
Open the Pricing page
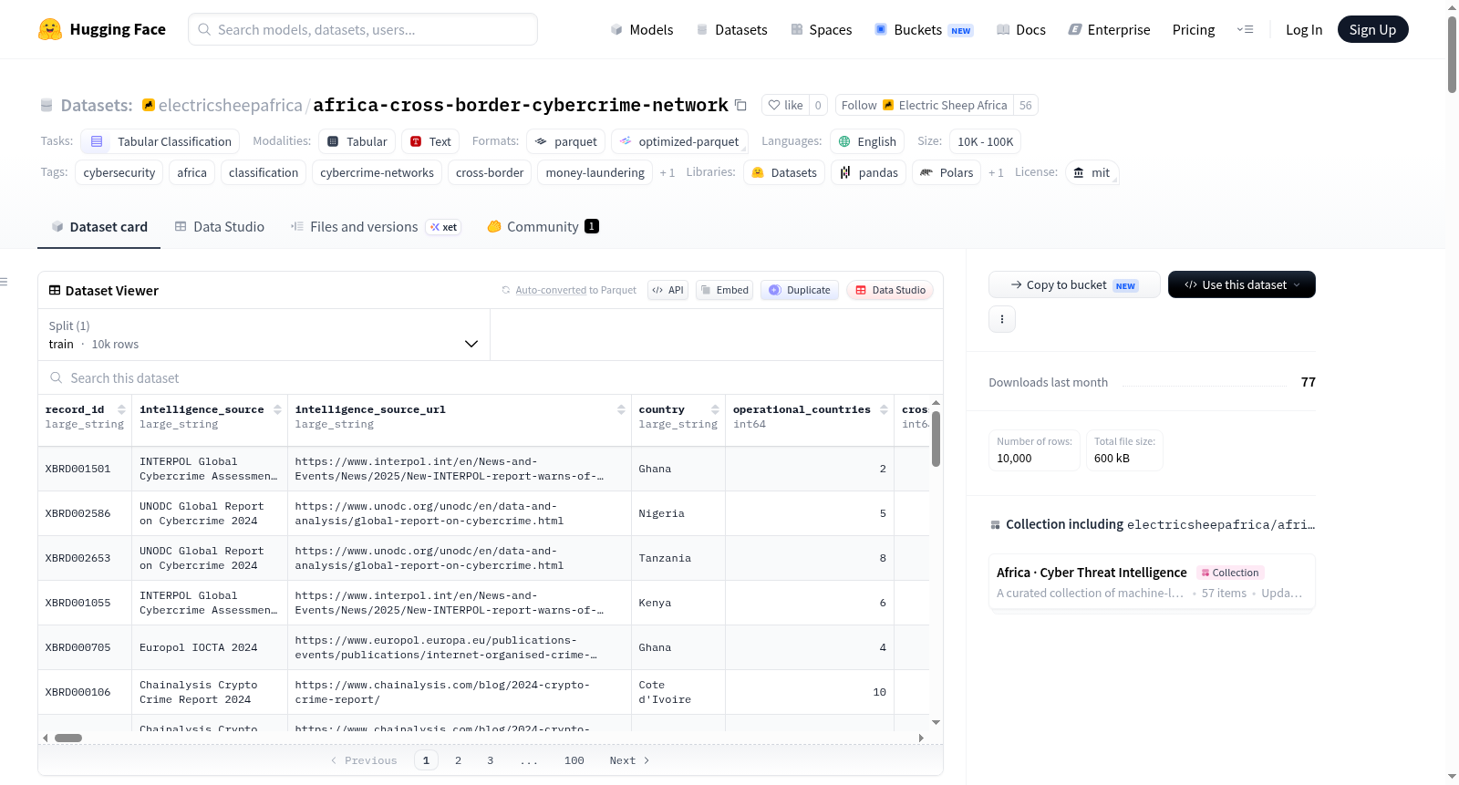[1194, 29]
